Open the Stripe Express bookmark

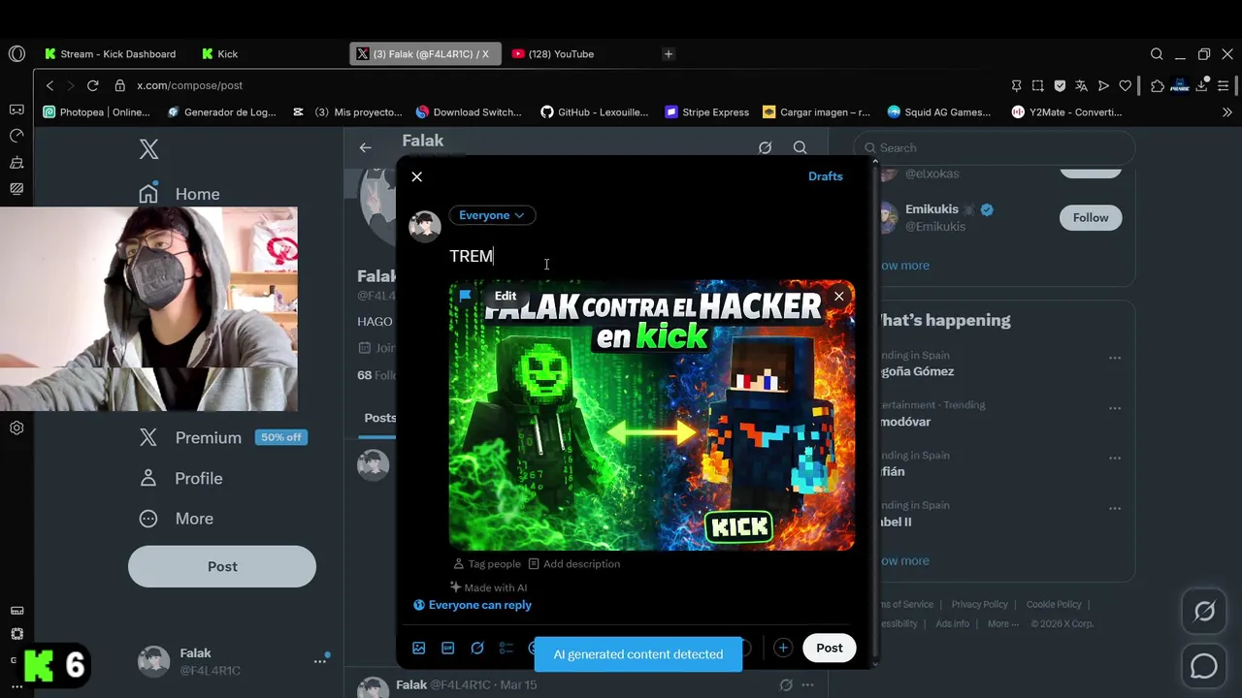coord(707,112)
